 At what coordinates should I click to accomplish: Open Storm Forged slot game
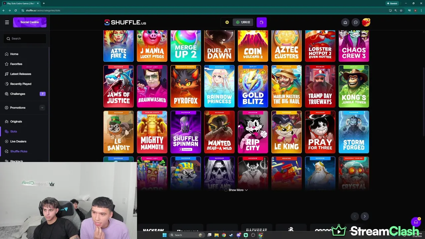click(354, 132)
